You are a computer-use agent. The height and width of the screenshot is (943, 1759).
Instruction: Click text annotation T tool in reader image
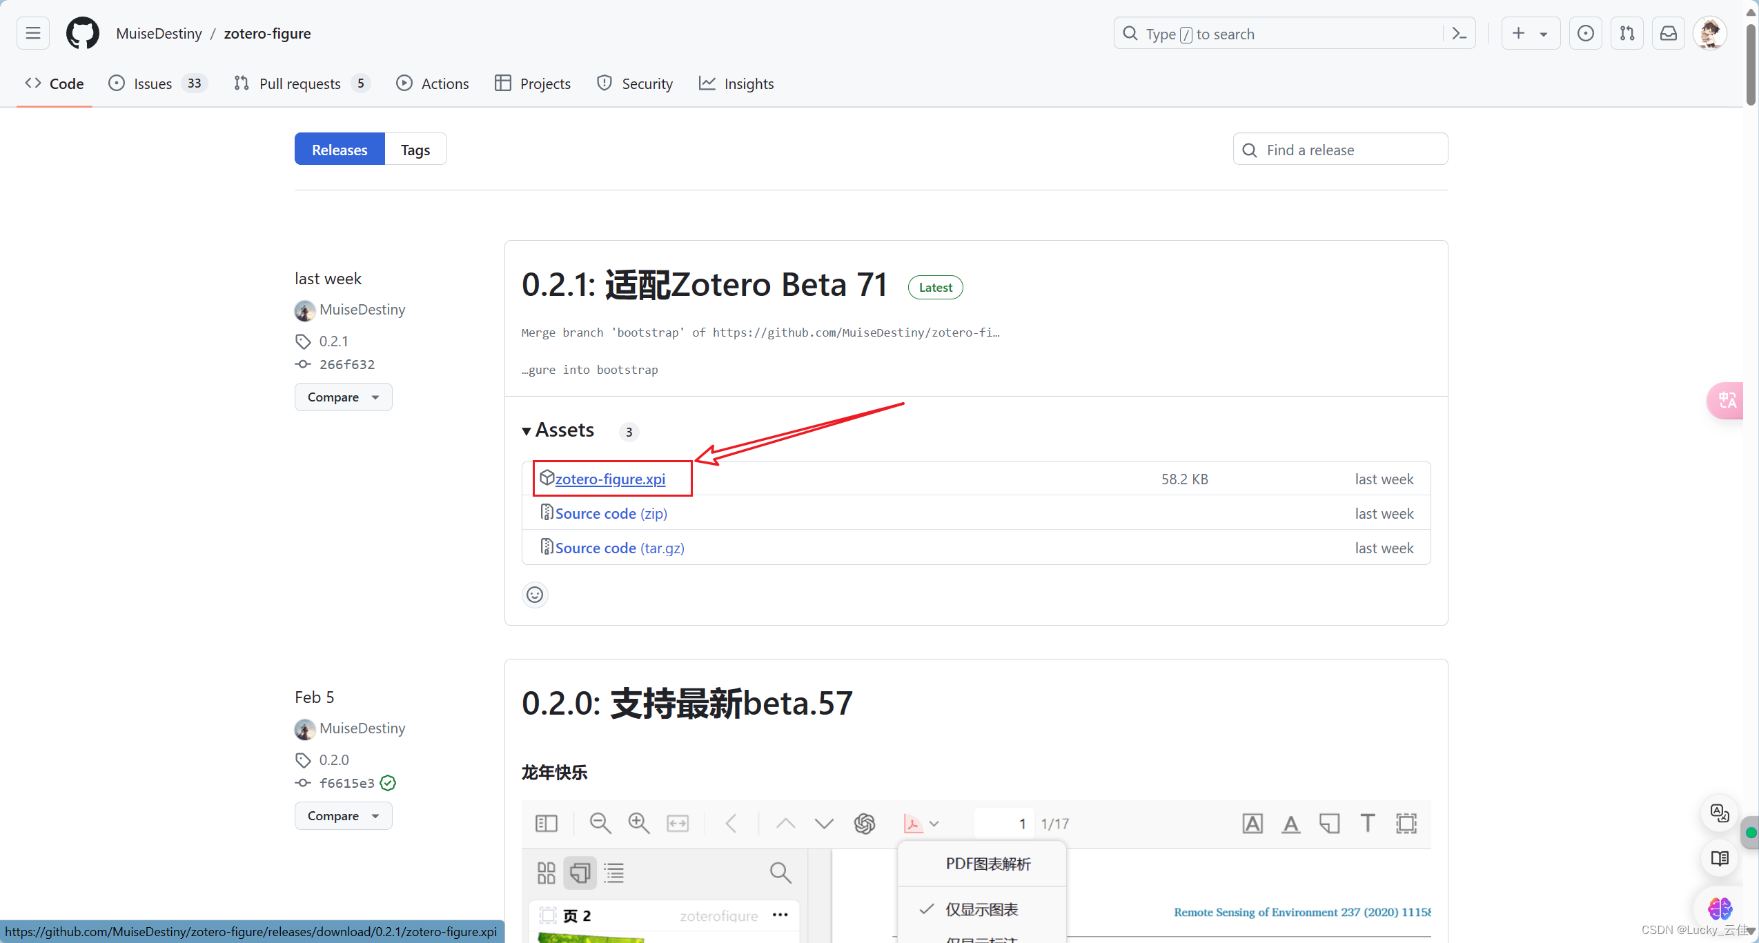[x=1367, y=823]
